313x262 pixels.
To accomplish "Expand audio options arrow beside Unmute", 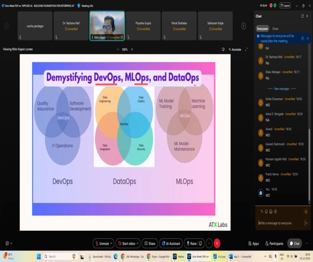I will click(x=112, y=243).
